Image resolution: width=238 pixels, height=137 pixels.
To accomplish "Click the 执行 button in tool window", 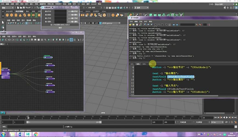I will pyautogui.click(x=60, y=28).
